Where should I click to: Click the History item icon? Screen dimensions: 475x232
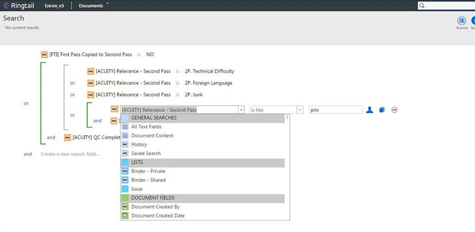point(125,145)
